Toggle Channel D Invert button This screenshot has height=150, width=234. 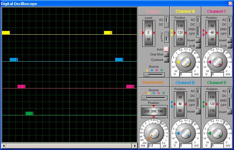[x=230, y=112]
